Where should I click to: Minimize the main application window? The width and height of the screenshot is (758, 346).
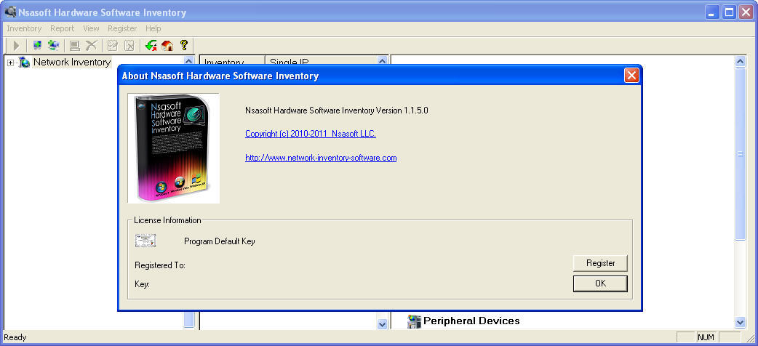tap(711, 12)
